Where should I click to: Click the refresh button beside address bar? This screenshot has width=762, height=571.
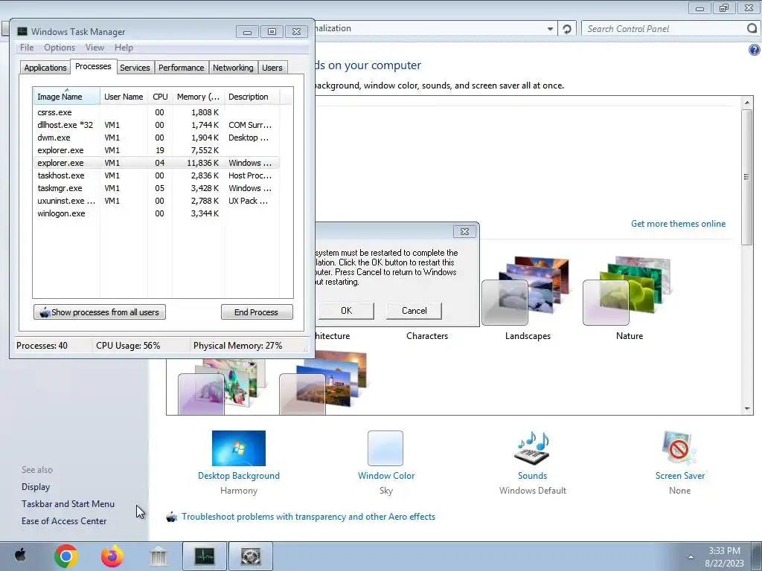pos(566,29)
